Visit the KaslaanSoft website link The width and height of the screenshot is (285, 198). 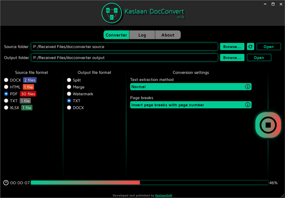(x=163, y=195)
